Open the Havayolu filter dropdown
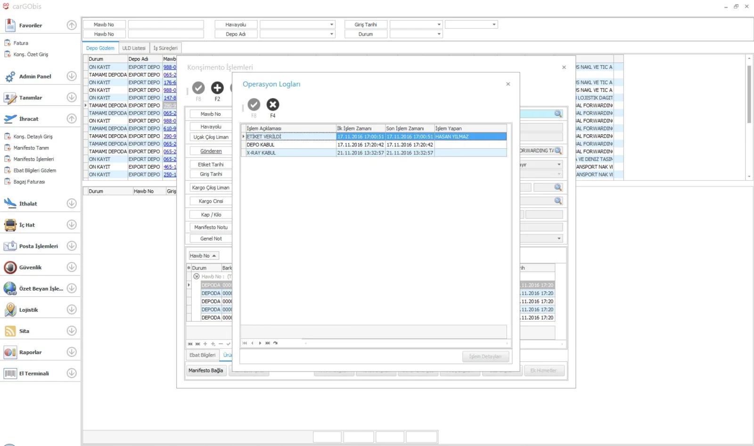The height and width of the screenshot is (446, 754). [x=332, y=24]
